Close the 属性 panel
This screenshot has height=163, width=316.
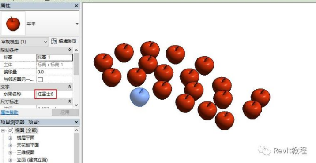click(76, 6)
